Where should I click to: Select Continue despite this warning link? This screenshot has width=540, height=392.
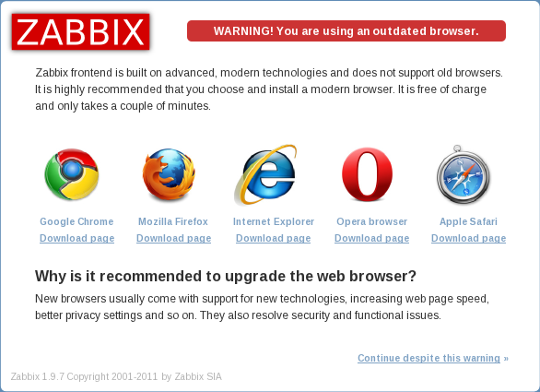(x=428, y=358)
